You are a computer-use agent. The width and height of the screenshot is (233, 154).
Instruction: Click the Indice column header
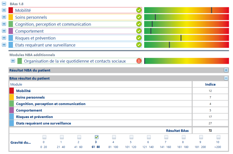click(210, 84)
